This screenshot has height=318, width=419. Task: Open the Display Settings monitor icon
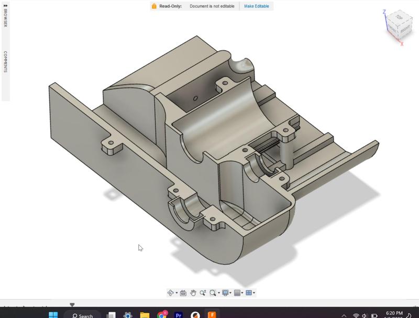click(225, 293)
